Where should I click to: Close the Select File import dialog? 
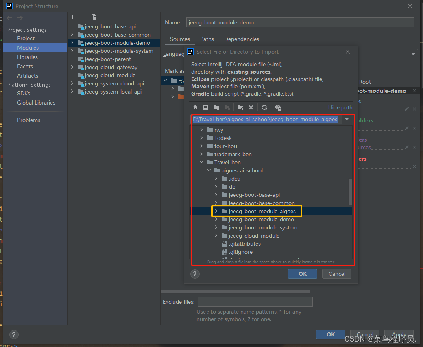coord(348,52)
